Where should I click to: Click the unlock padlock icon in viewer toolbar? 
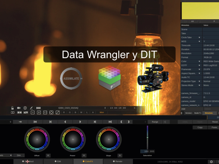(x=12, y=108)
